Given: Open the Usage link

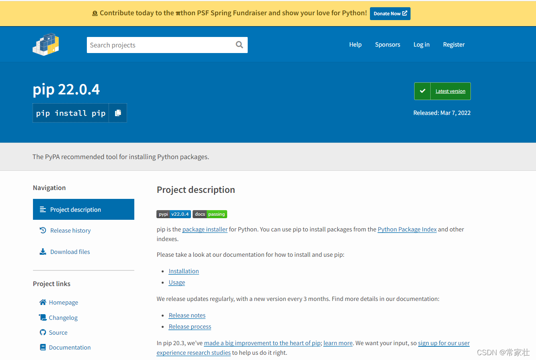Looking at the screenshot, I should coord(177,282).
